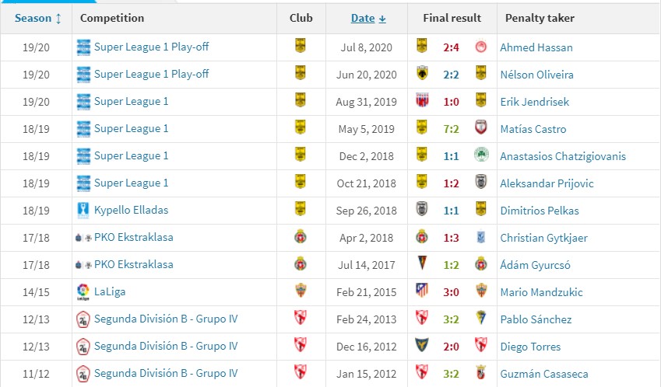Open Christian Gytkjaer player link
This screenshot has height=387, width=661.
[x=543, y=238]
